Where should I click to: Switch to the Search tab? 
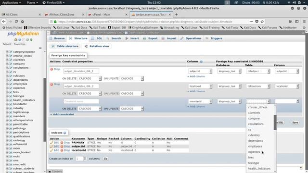114,38
